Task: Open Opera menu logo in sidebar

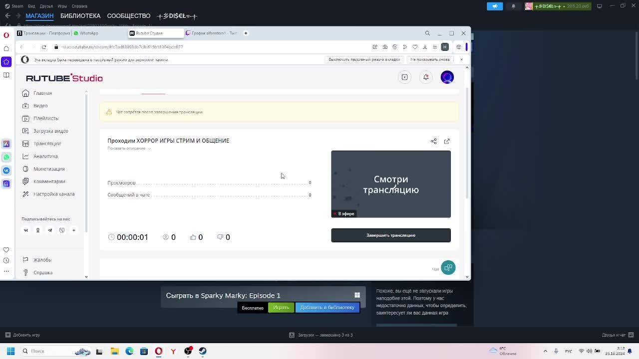Action: coord(6,35)
